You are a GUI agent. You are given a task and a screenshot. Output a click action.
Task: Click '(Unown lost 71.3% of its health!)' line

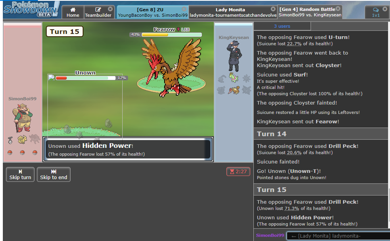pyautogui.click(x=294, y=208)
